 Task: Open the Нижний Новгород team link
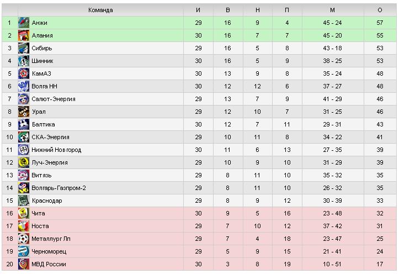click(x=56, y=150)
